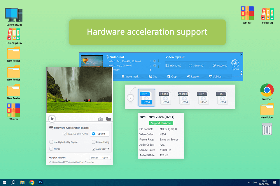Toggle the NVIDIA / Intel / AMD checkbox
Image resolution: width=280 pixels, height=186 pixels.
click(65, 133)
